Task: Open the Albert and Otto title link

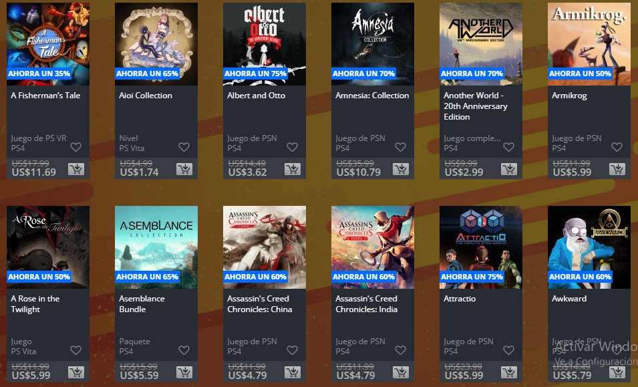Action: point(257,96)
